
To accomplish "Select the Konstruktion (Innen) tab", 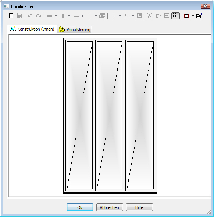I will tap(32, 29).
